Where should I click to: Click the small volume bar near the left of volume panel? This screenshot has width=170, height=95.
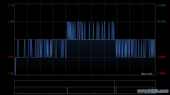click(x=22, y=92)
